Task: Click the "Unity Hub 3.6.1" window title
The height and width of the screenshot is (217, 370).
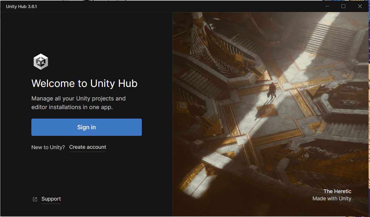Action: (x=22, y=6)
